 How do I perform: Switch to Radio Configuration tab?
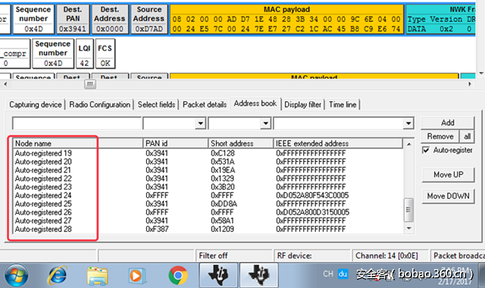(99, 104)
